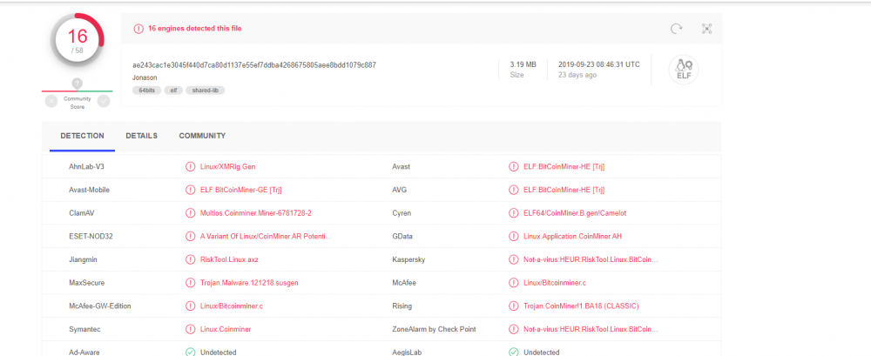
Task: Click Symantec's Linux.Coinminer result
Action: pyautogui.click(x=226, y=329)
